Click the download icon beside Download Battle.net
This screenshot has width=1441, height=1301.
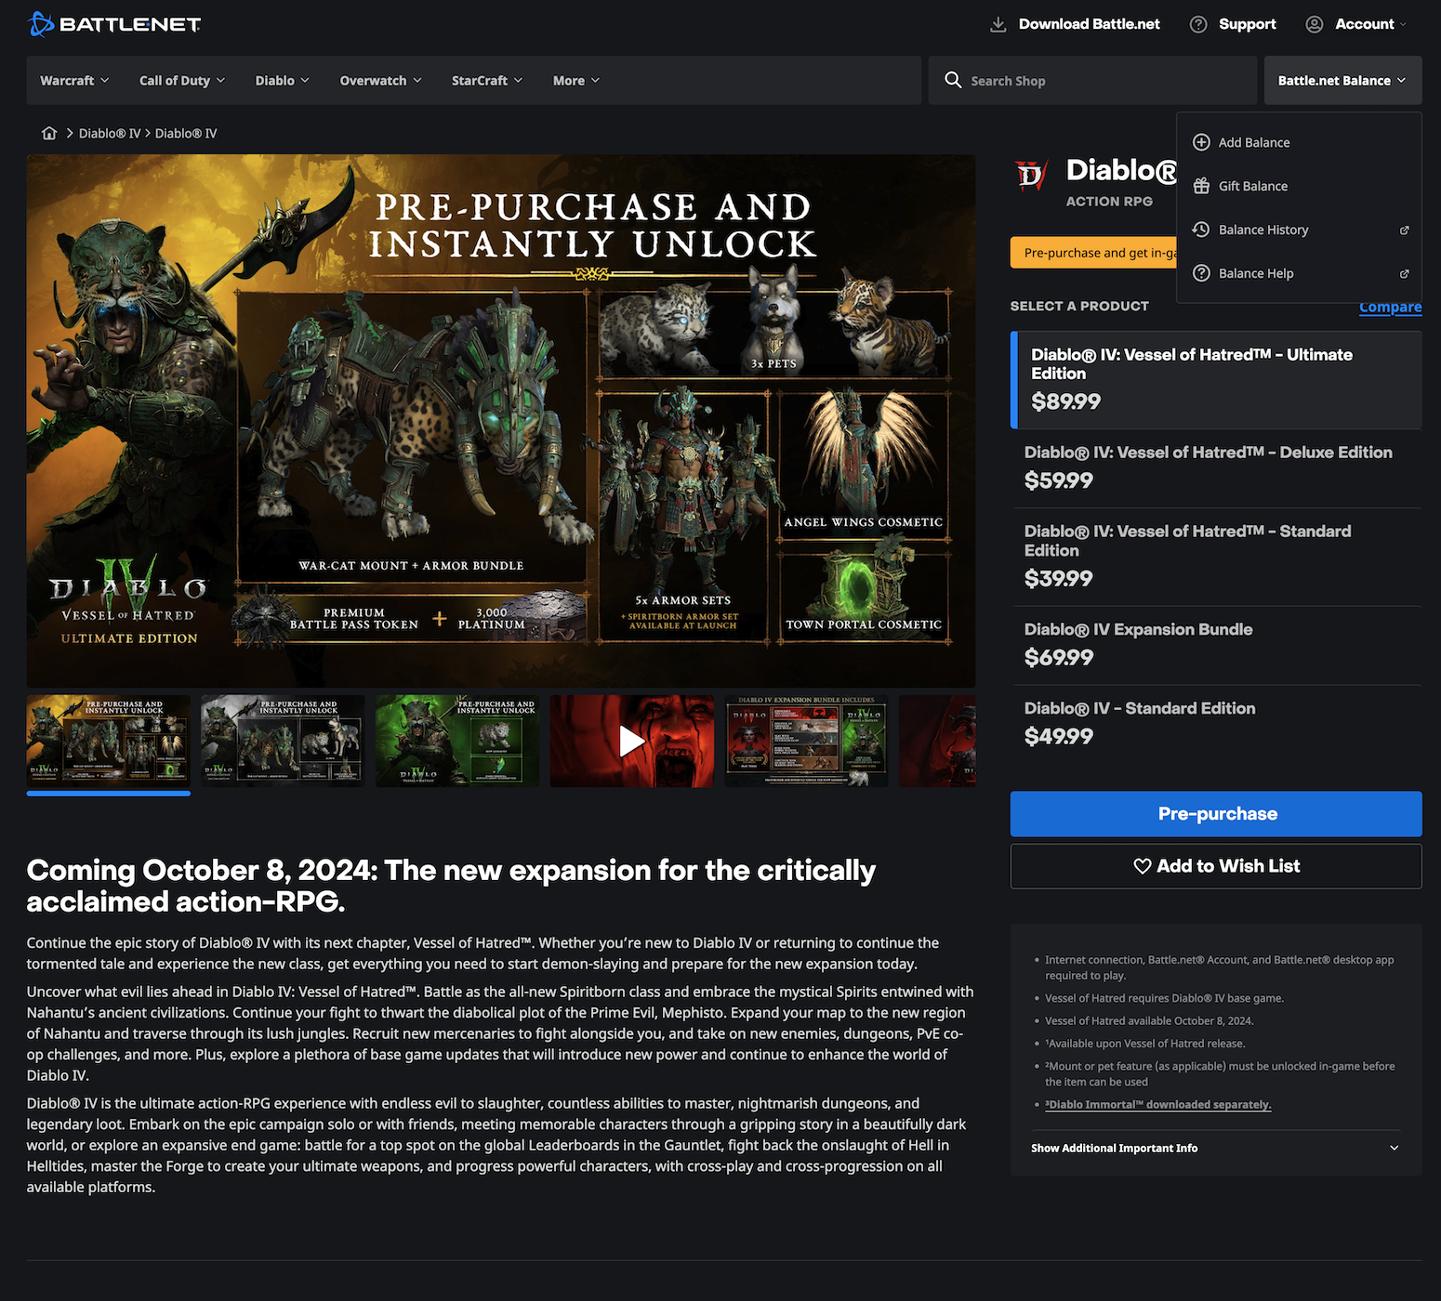click(998, 24)
